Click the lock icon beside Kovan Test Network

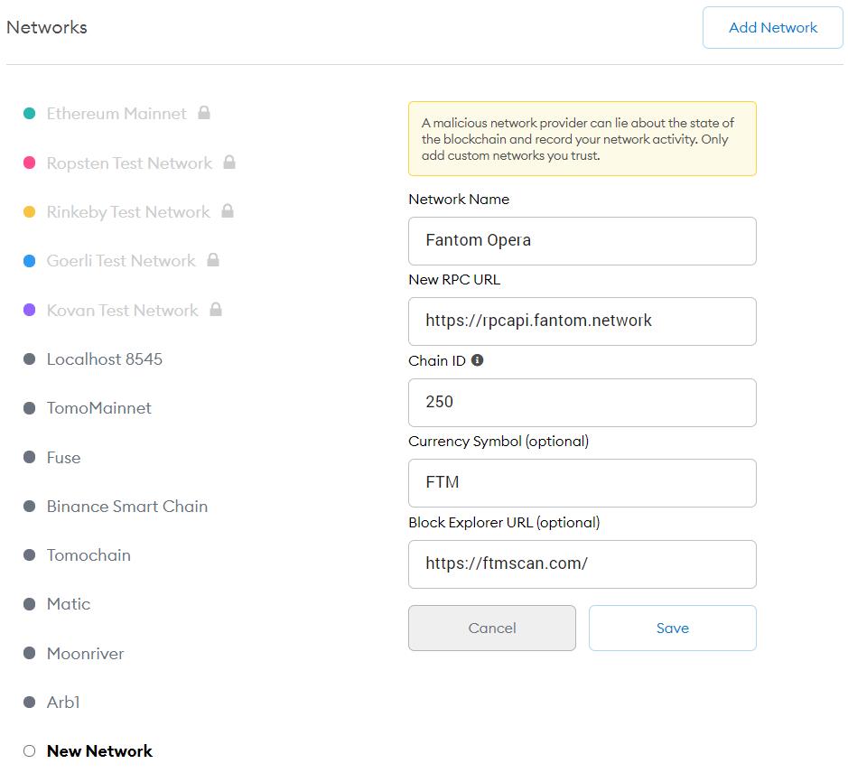point(216,310)
